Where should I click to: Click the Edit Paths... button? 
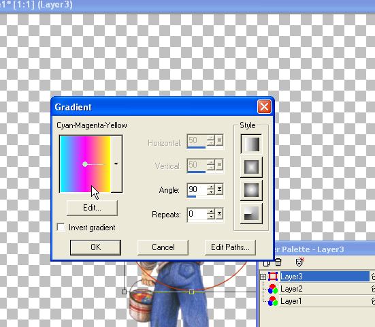pyautogui.click(x=230, y=247)
